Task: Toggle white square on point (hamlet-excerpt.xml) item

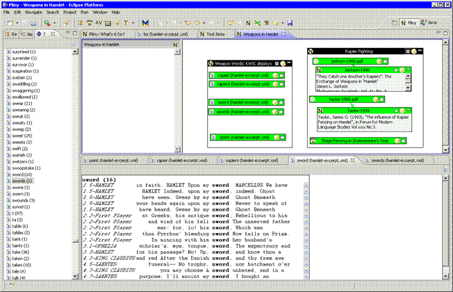Action: 283,138
